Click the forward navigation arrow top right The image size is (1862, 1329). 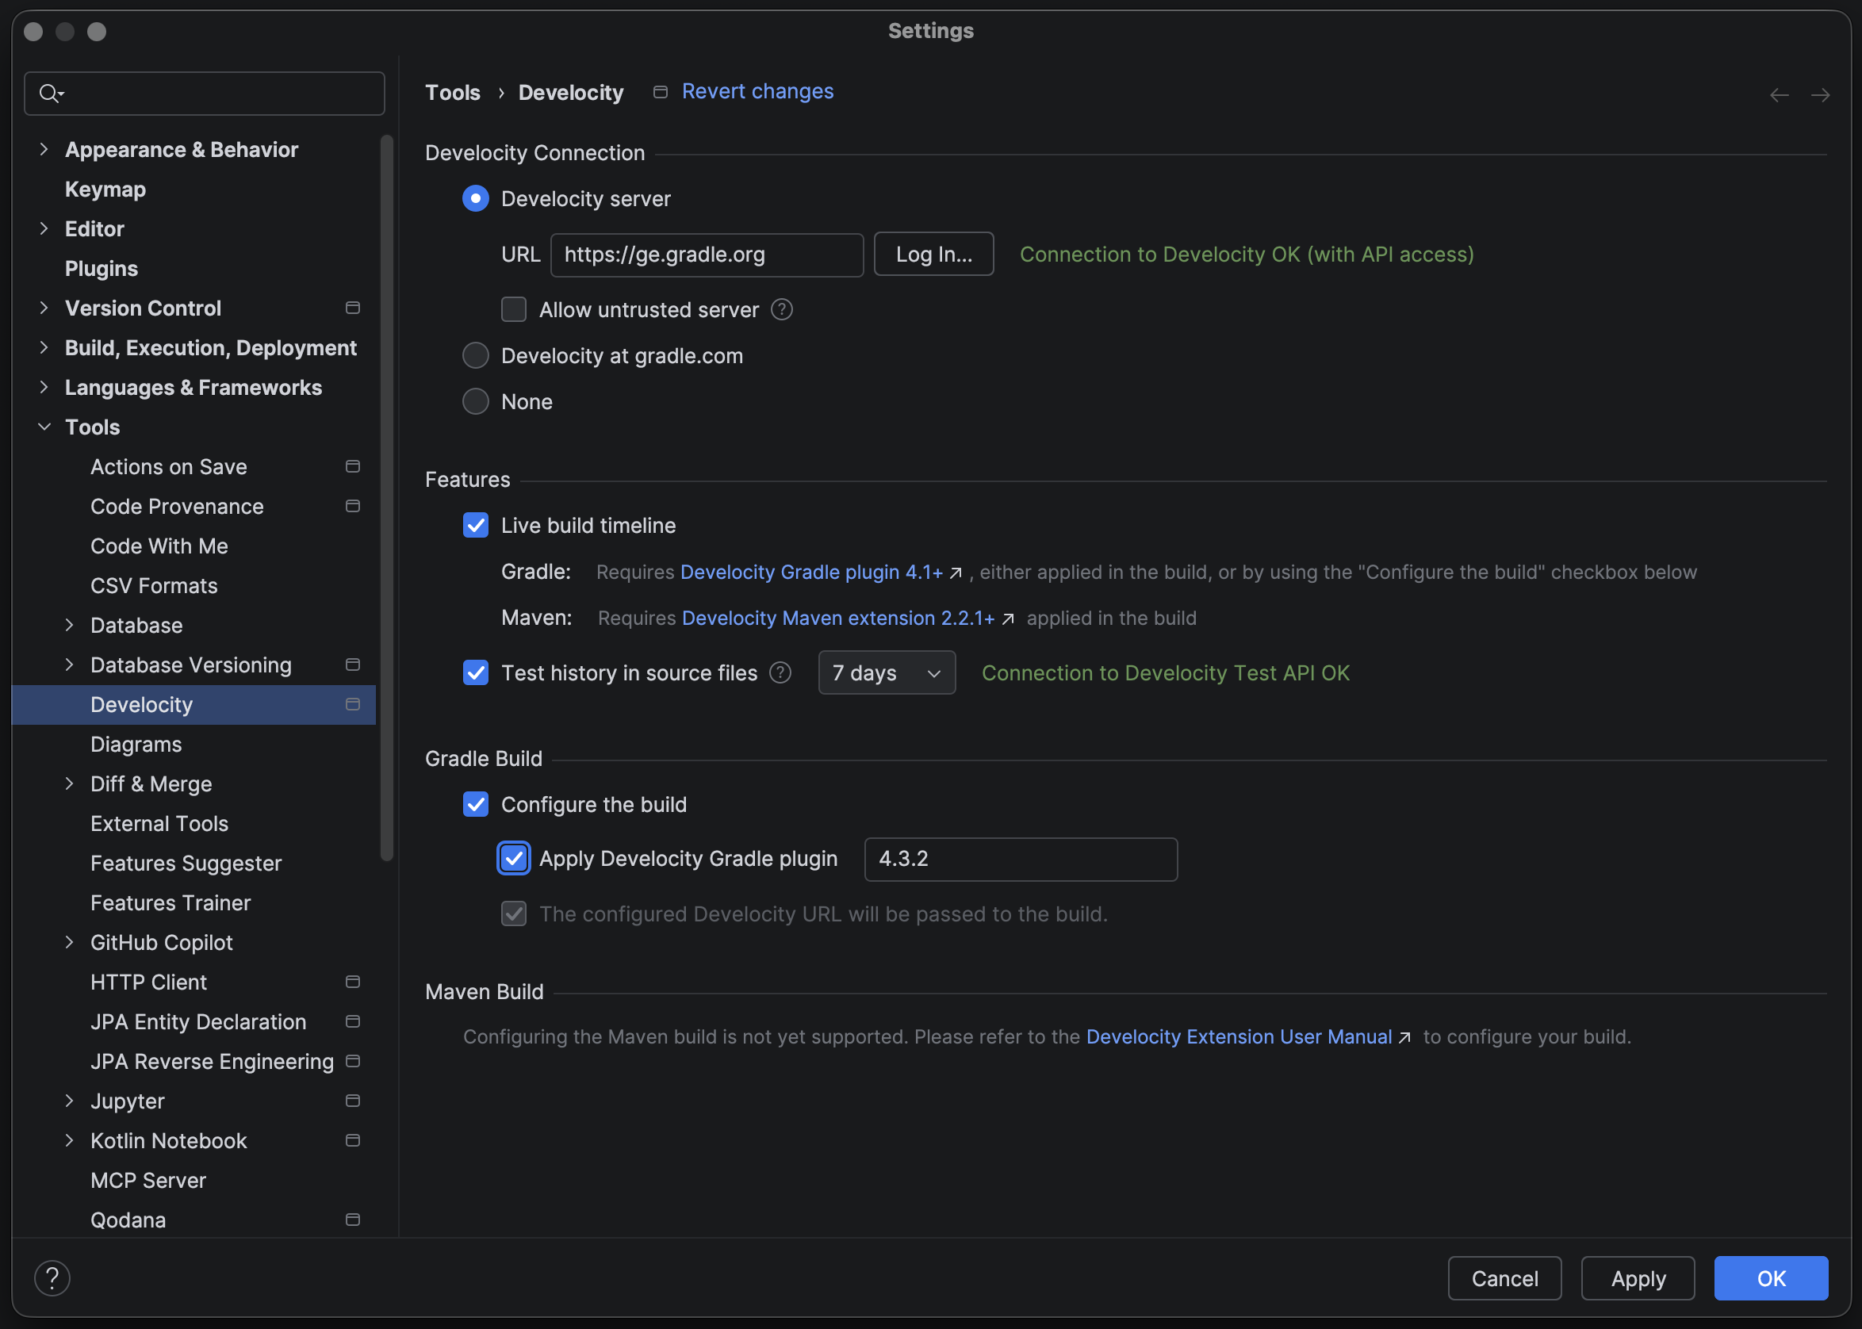pyautogui.click(x=1821, y=95)
